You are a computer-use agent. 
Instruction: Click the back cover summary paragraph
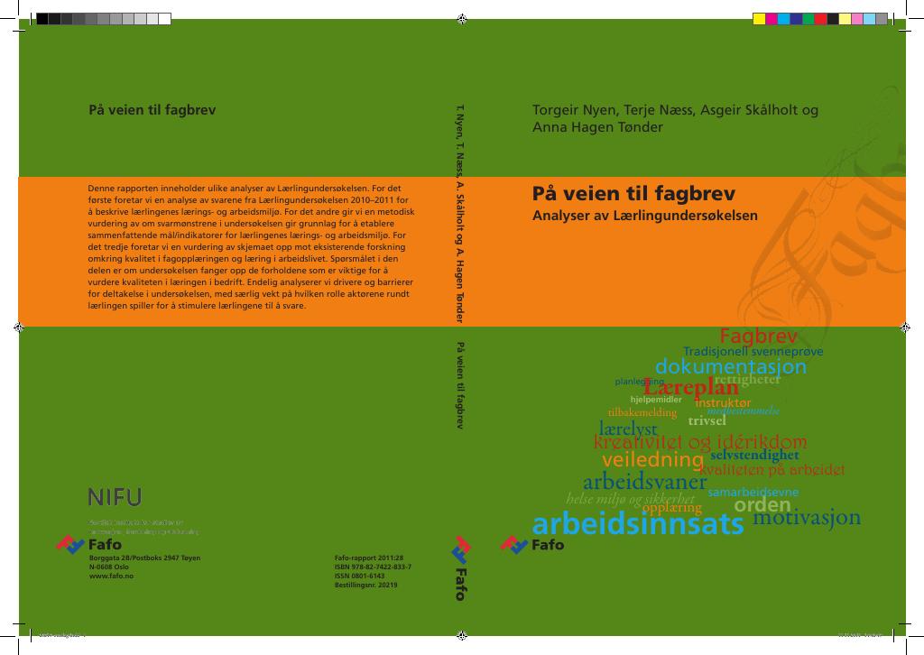pos(251,247)
